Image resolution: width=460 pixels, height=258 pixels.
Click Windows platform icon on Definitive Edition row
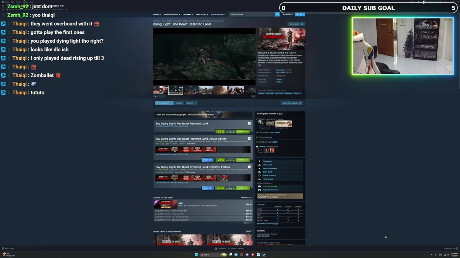249,167
